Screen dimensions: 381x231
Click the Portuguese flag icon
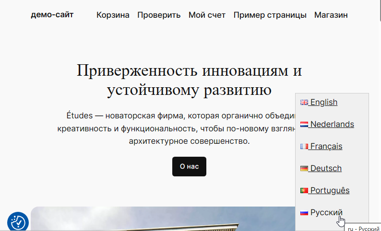pos(304,190)
